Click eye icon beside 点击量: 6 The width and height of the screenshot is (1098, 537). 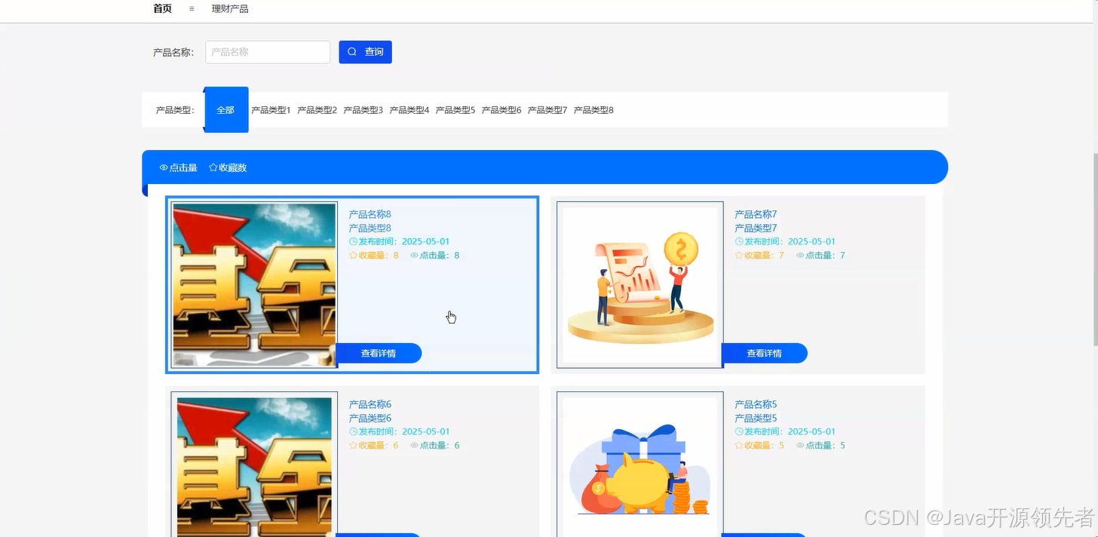click(414, 445)
